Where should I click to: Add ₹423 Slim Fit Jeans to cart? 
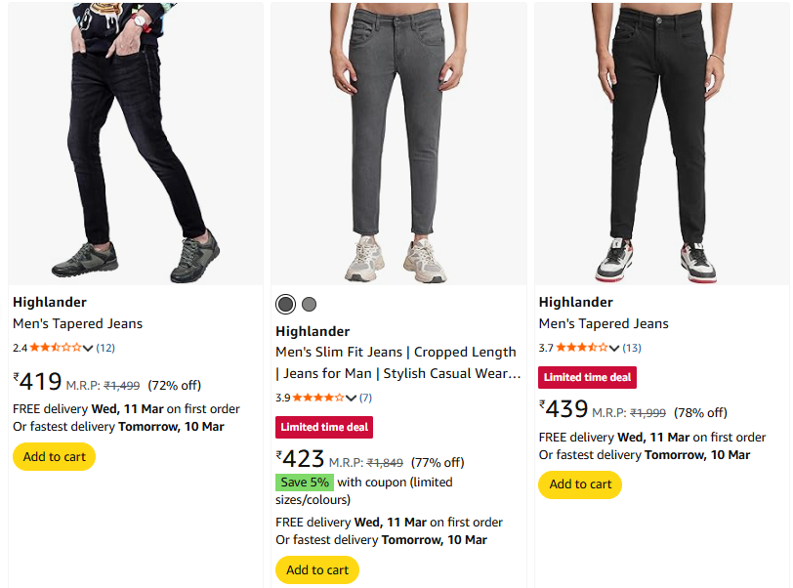pyautogui.click(x=316, y=569)
